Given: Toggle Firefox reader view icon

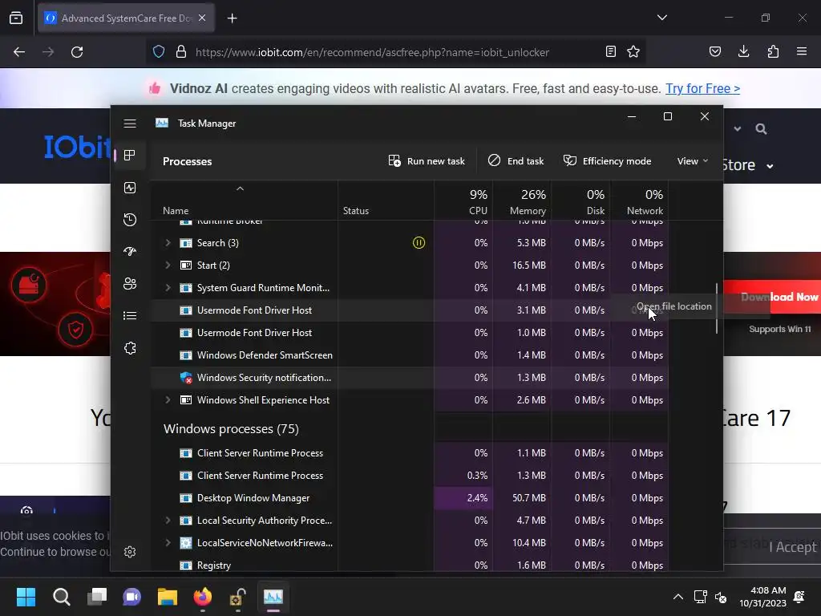Looking at the screenshot, I should (x=610, y=52).
